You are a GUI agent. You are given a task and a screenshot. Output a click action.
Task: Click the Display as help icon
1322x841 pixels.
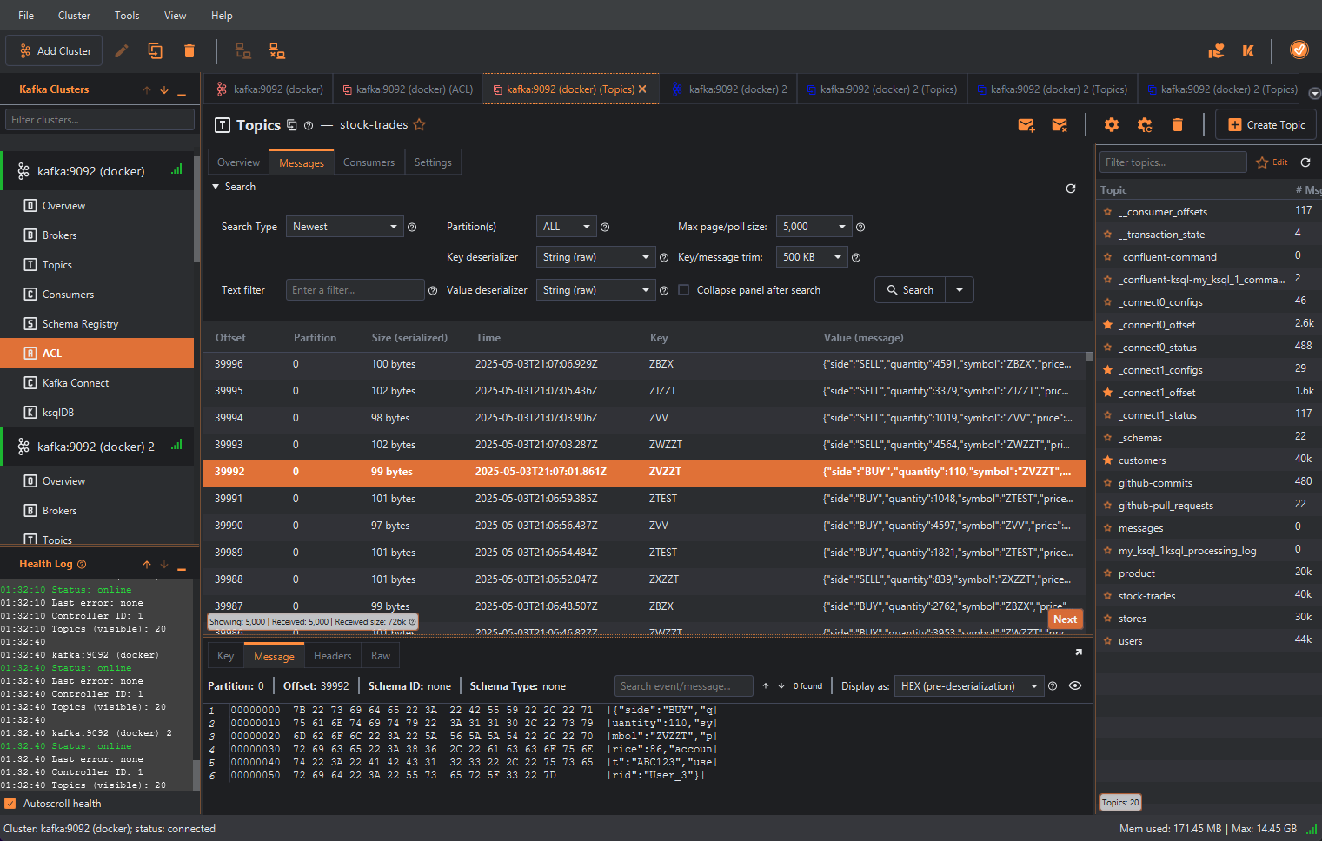tap(1053, 686)
